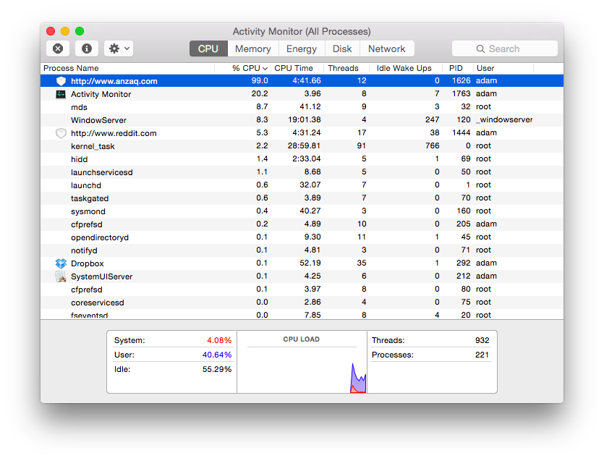Close the Activity Monitor window
This screenshot has width=604, height=461.
(x=51, y=31)
